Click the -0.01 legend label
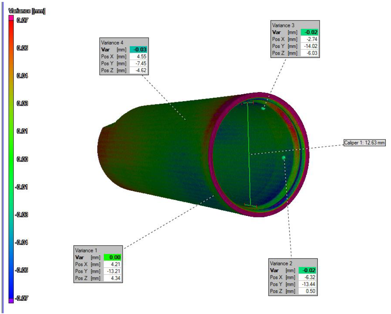This screenshot has height=314, width=391. 21,187
